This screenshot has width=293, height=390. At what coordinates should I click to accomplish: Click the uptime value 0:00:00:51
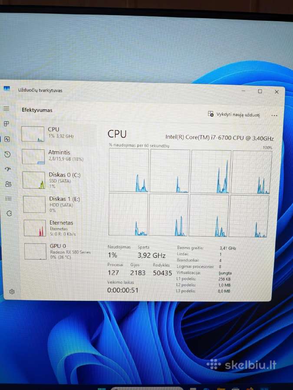click(x=122, y=290)
